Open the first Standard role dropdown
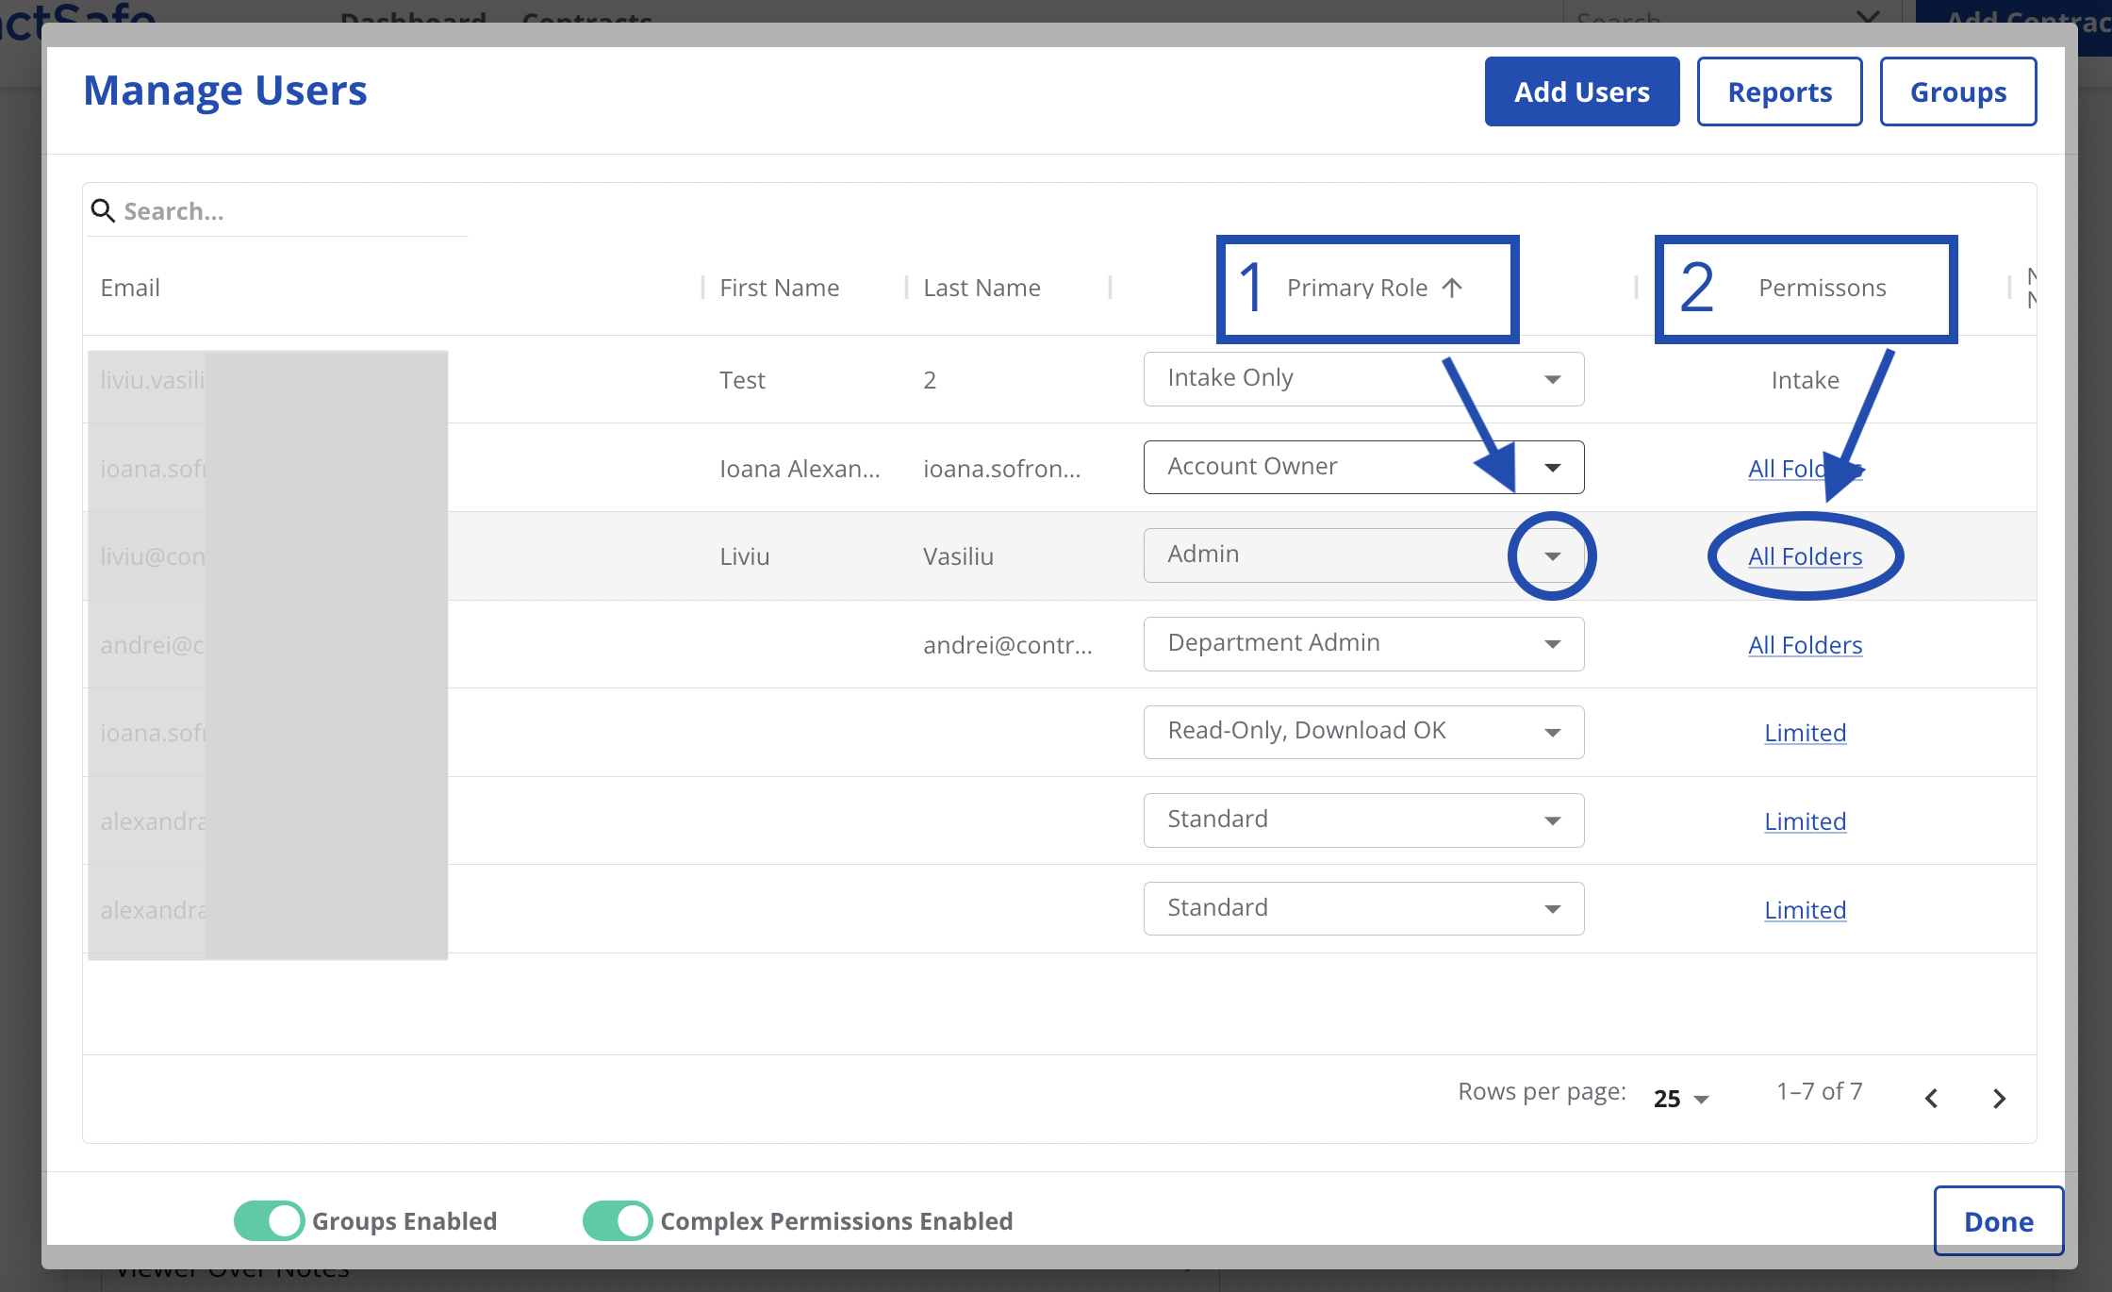Viewport: 2112px width, 1292px height. coord(1363,820)
